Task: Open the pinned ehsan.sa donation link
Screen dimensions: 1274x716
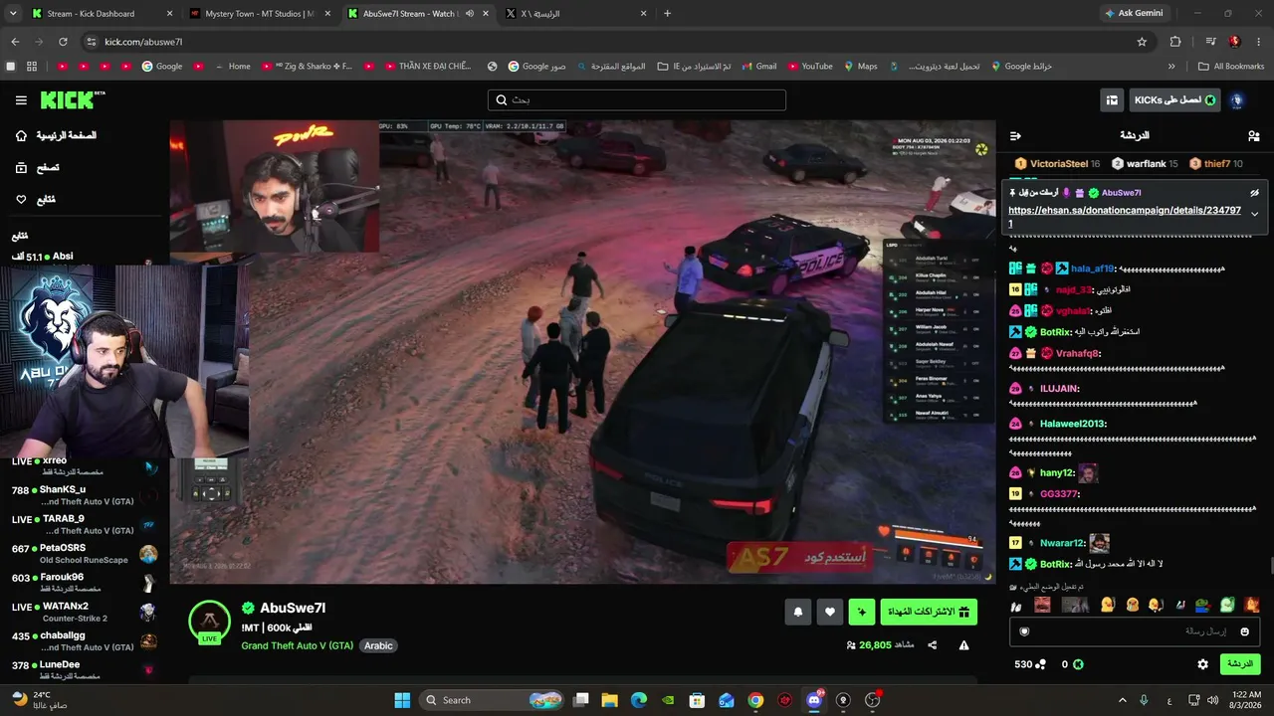Action: (1125, 217)
